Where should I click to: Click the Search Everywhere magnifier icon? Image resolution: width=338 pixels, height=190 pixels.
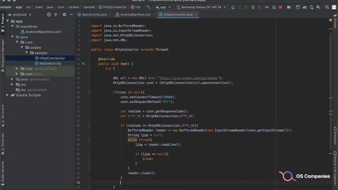pos(327,7)
